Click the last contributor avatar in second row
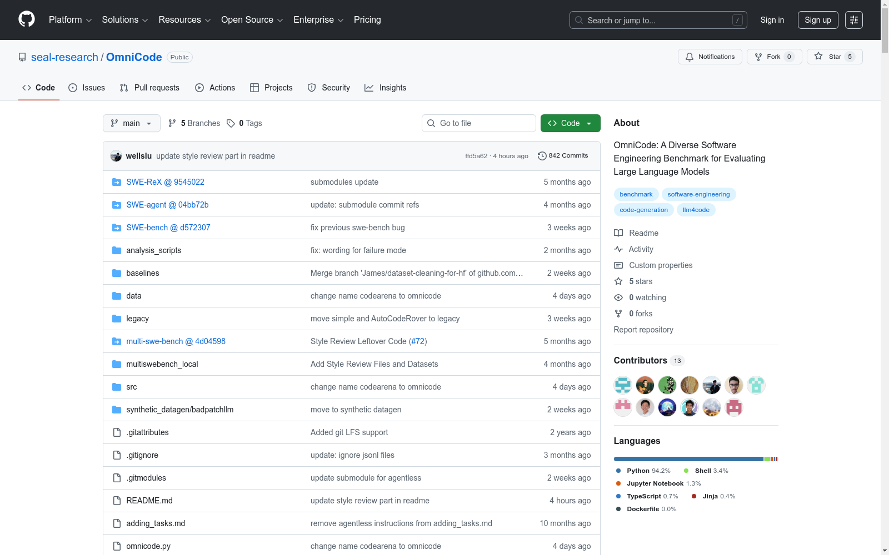Image resolution: width=889 pixels, height=555 pixels. coord(734,407)
